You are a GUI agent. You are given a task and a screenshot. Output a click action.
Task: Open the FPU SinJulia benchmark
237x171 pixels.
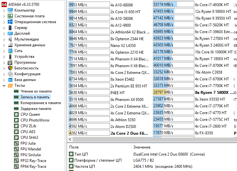30,155
